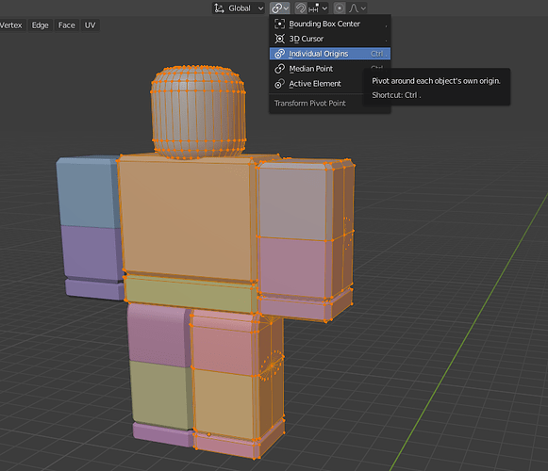Viewport: 548px width, 471px height.
Task: Click the Individual Origins link icon
Action: pos(279,54)
